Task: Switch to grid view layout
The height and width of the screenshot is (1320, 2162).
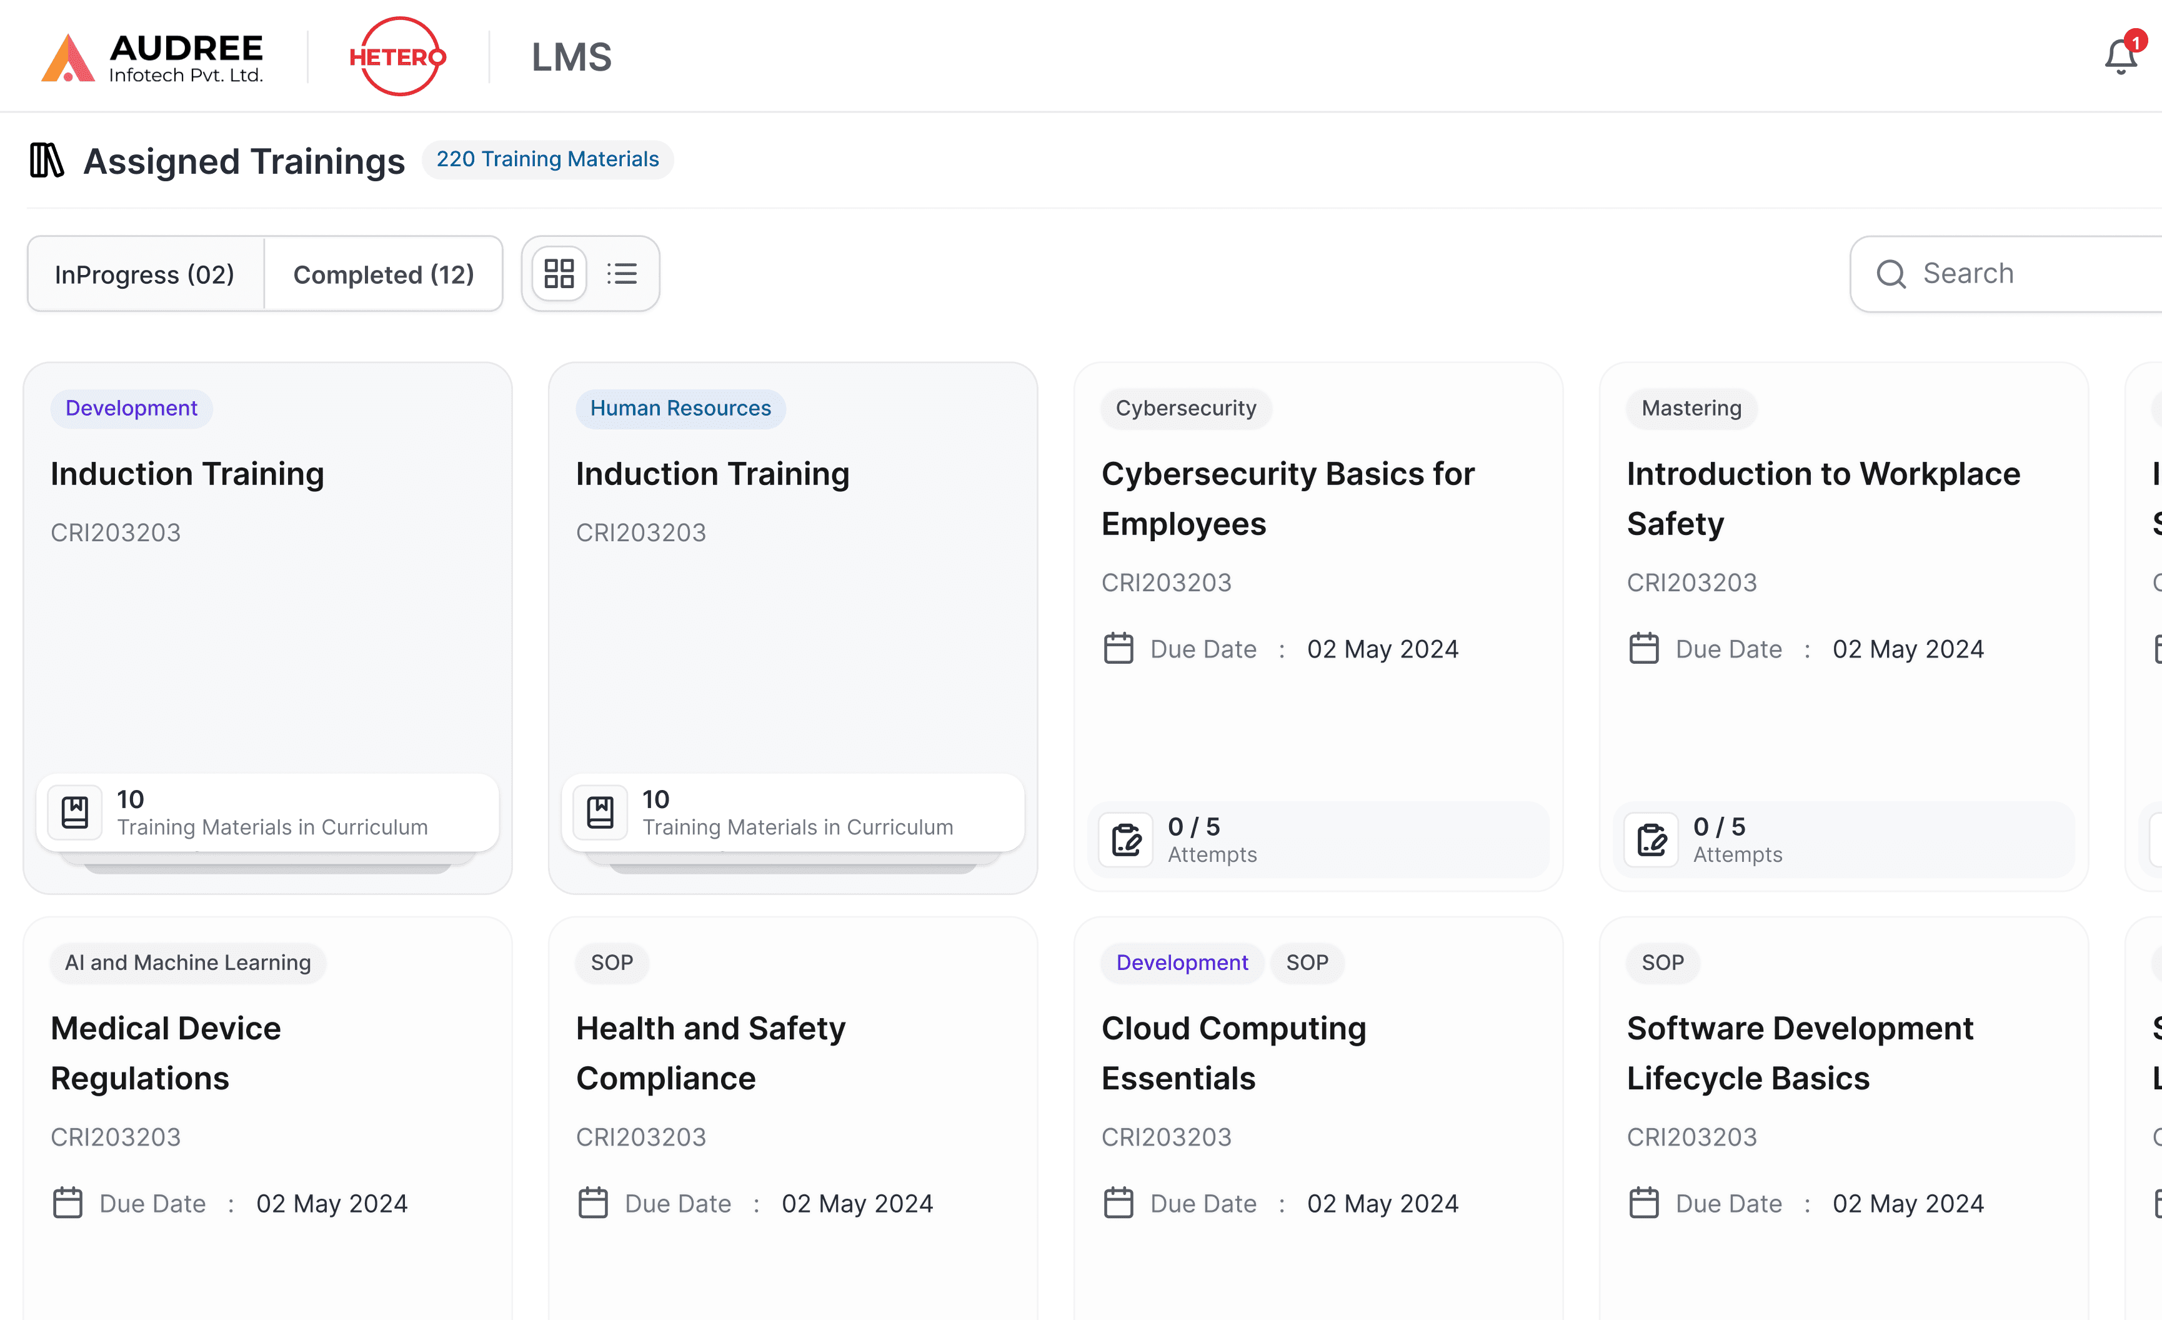Action: 559,273
